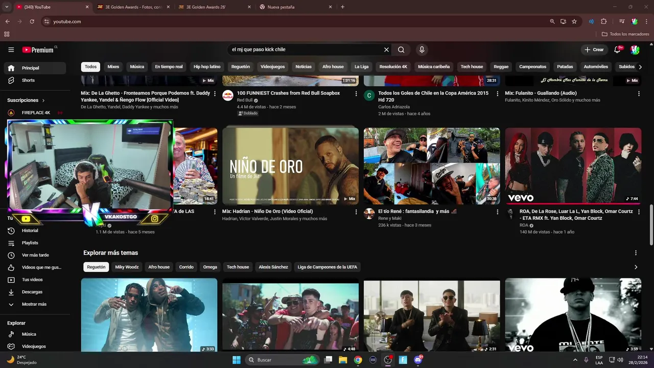Image resolution: width=654 pixels, height=368 pixels.
Task: Select the Videojuegos filter chip
Action: click(x=272, y=67)
